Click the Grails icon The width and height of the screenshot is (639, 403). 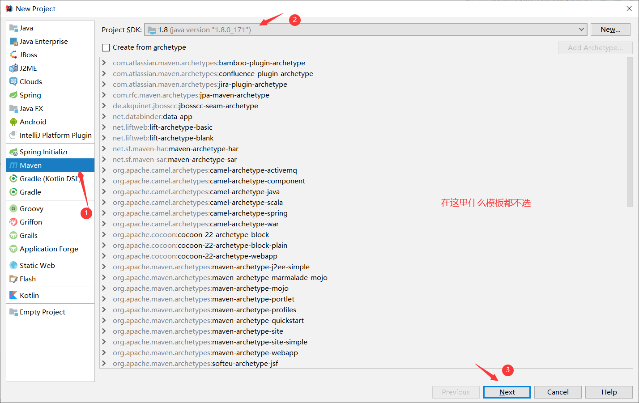[13, 236]
